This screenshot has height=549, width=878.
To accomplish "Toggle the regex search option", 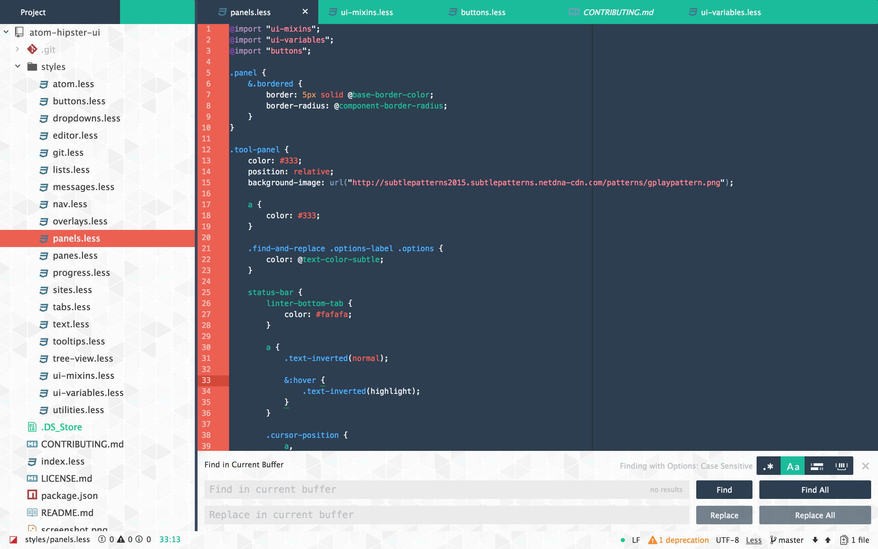I will click(768, 466).
